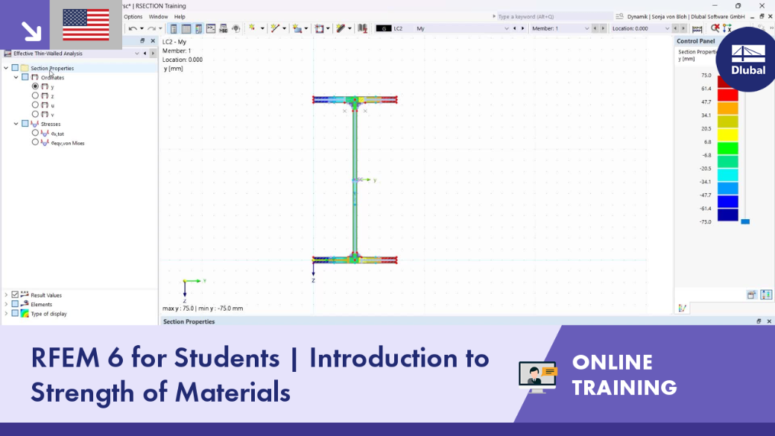
Task: Go to the next load case arrow
Action: tap(523, 28)
